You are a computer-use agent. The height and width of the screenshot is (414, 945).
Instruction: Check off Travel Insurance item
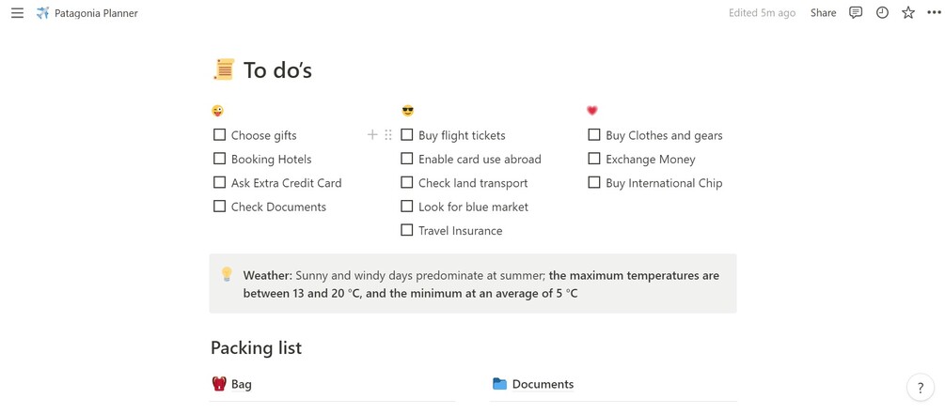[407, 230]
